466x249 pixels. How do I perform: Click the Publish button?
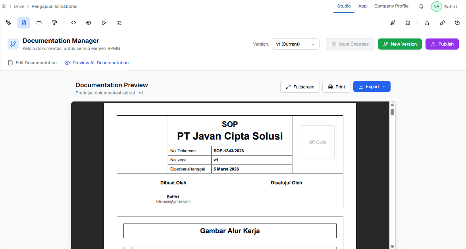click(x=442, y=44)
